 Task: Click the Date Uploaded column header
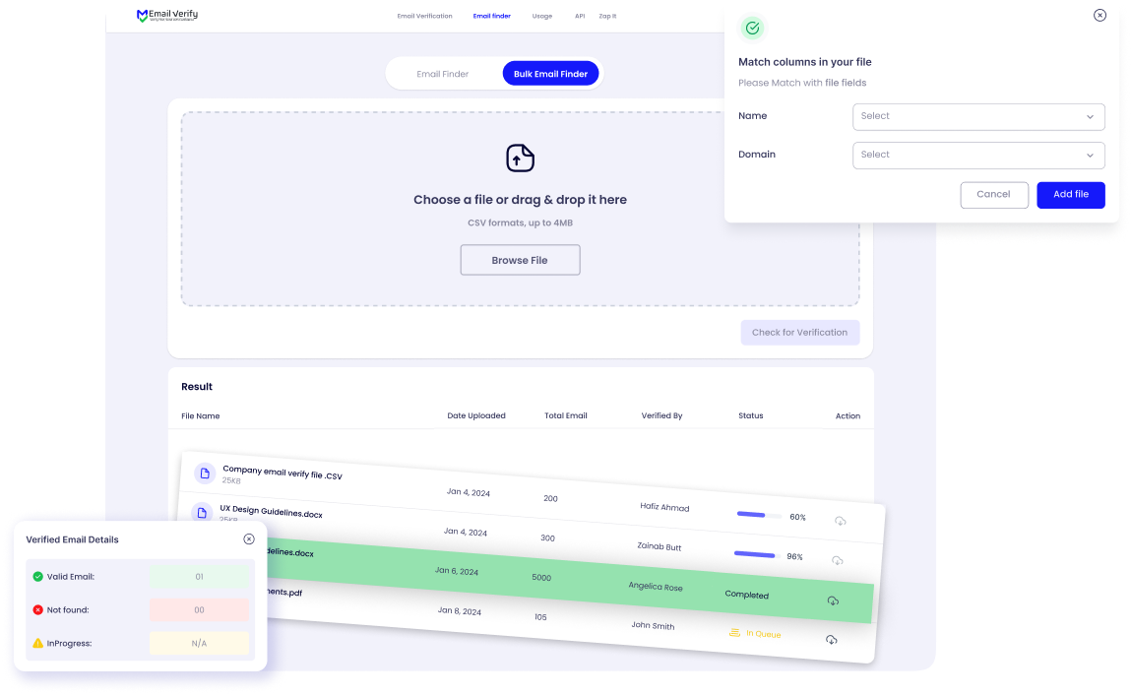pyautogui.click(x=476, y=415)
